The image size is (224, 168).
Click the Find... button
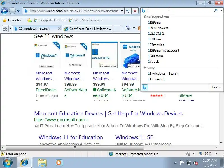point(216,87)
